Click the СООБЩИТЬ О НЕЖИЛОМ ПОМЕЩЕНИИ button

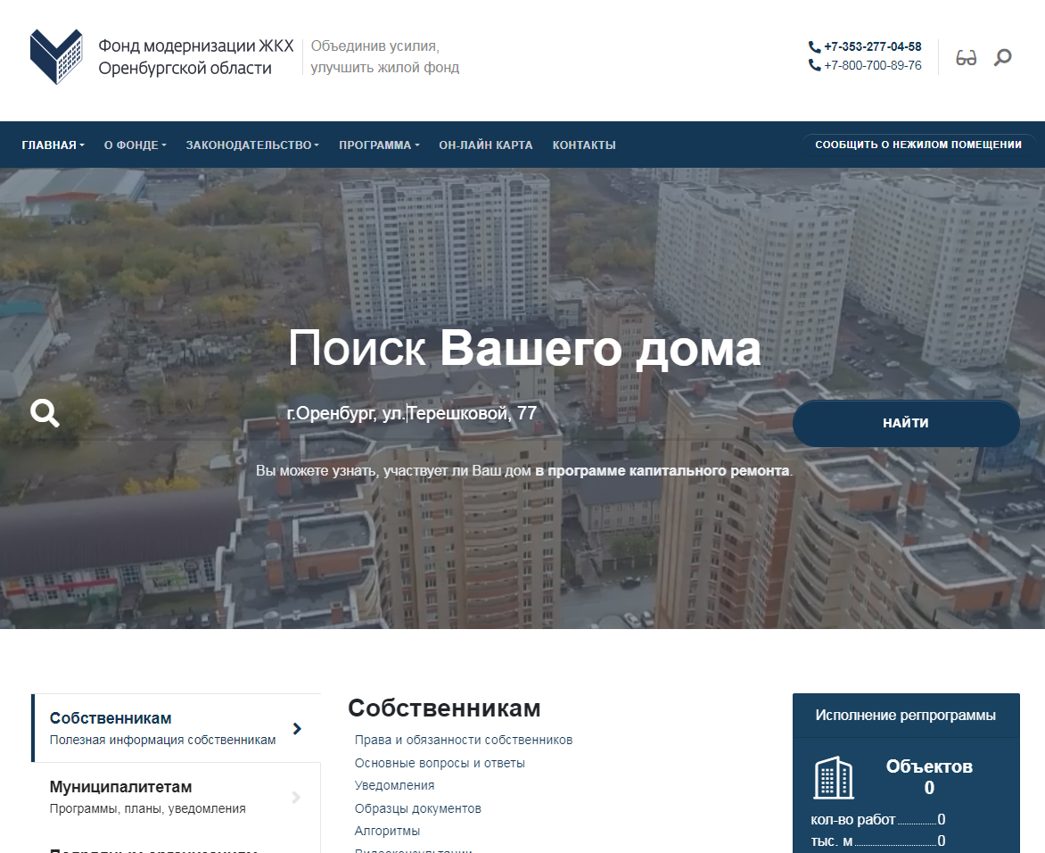(918, 145)
